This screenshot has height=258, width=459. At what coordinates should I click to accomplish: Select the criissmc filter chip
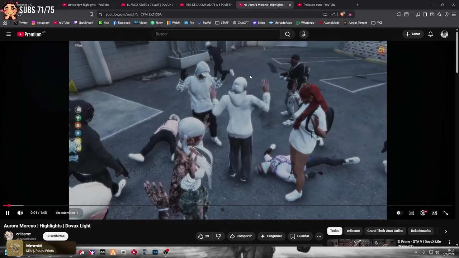coord(353,231)
